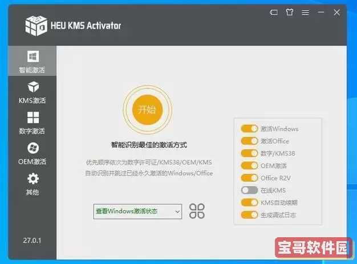The width and height of the screenshot is (357, 264).
Task: Select the 智能激活 sidebar tab
Action: coord(33,61)
